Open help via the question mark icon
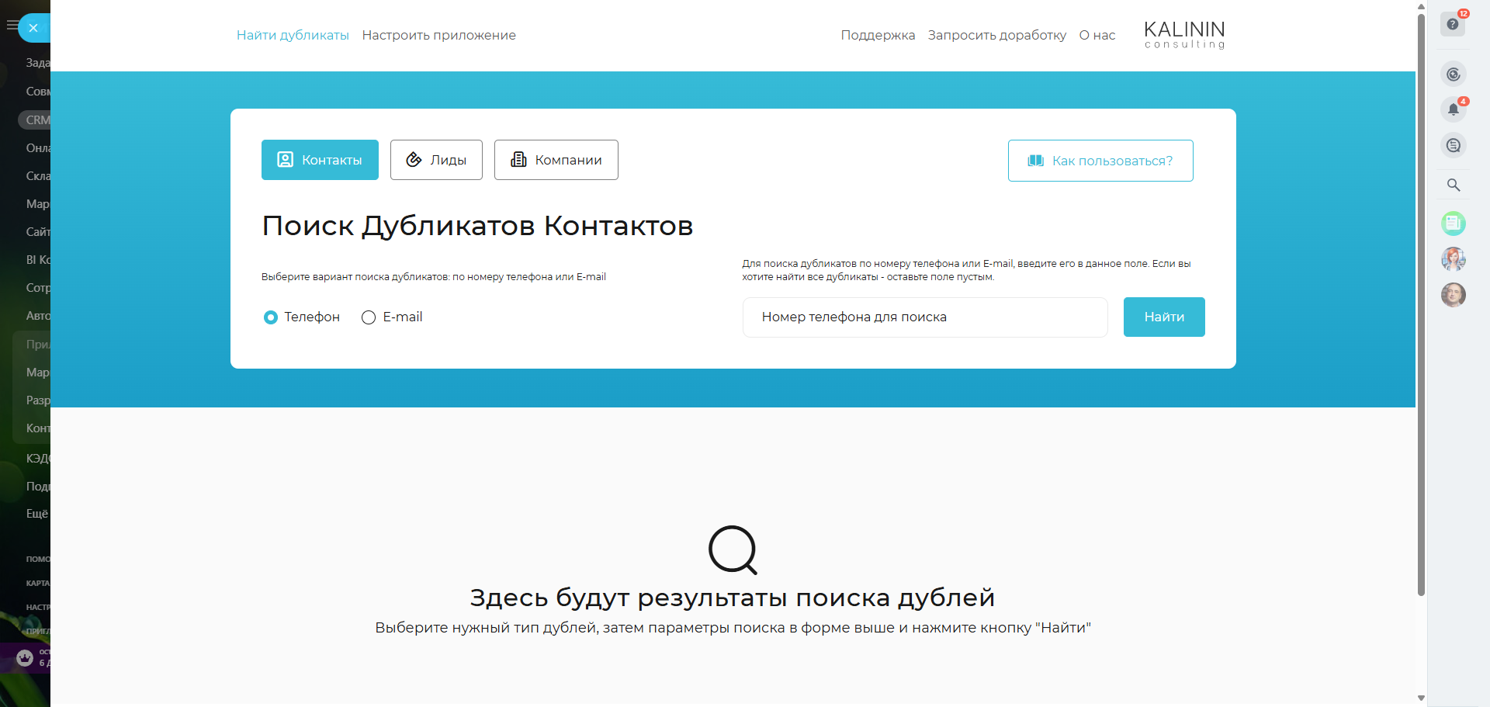This screenshot has width=1490, height=707. 1453,24
